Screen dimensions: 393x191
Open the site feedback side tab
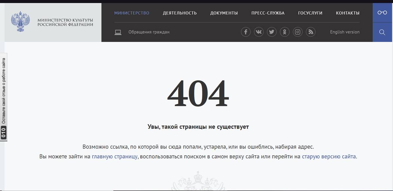[x=4, y=97]
